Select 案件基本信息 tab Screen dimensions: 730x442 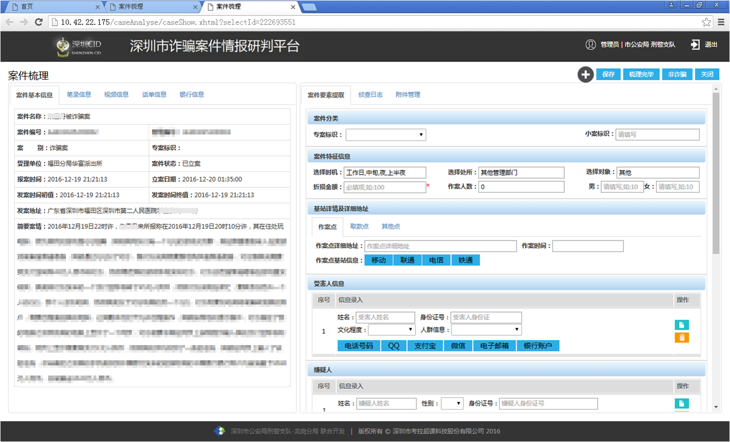tap(34, 95)
